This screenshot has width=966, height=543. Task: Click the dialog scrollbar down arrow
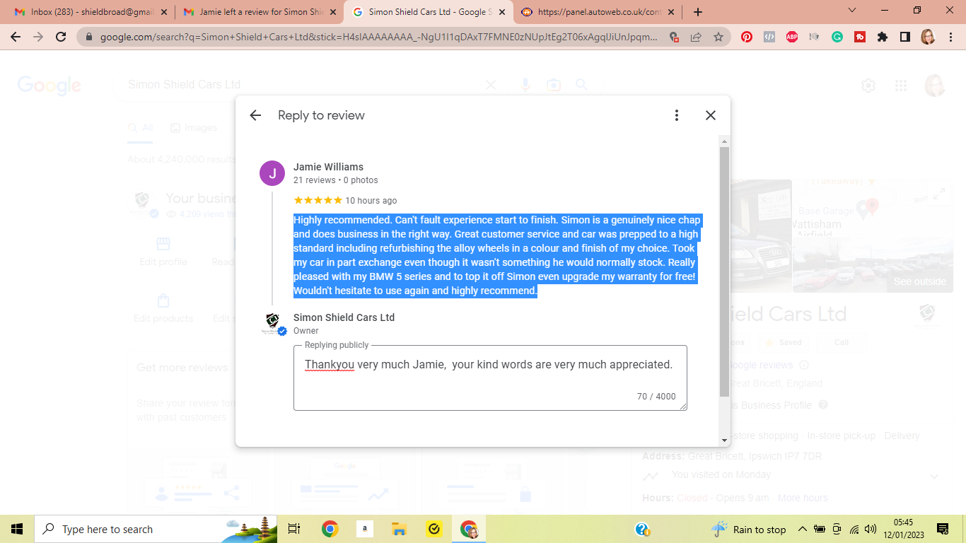[724, 440]
